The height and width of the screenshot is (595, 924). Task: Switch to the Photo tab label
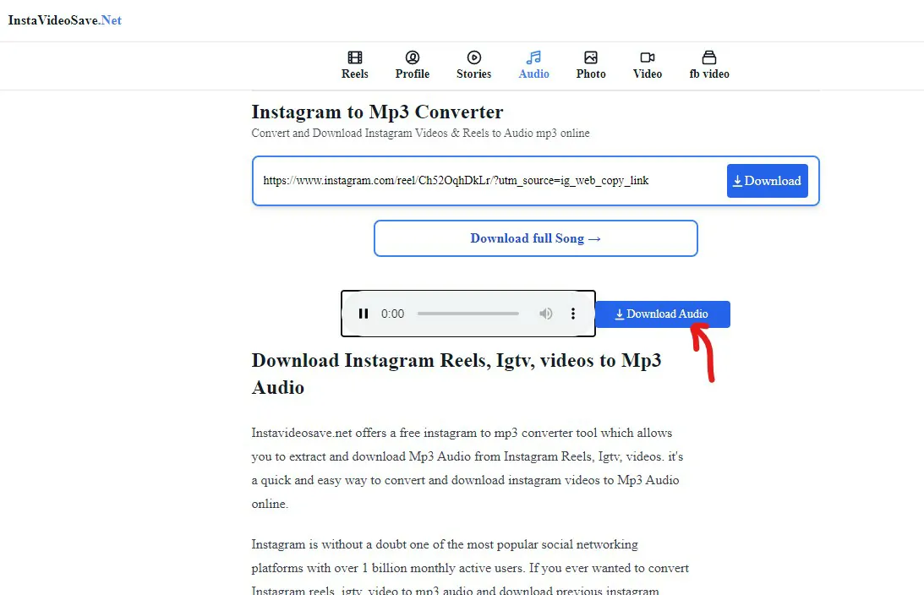(x=591, y=74)
